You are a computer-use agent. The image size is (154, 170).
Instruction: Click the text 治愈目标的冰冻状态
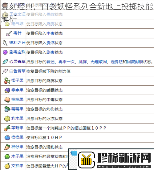[44, 119]
